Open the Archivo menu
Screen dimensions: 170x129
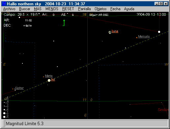tap(9, 9)
